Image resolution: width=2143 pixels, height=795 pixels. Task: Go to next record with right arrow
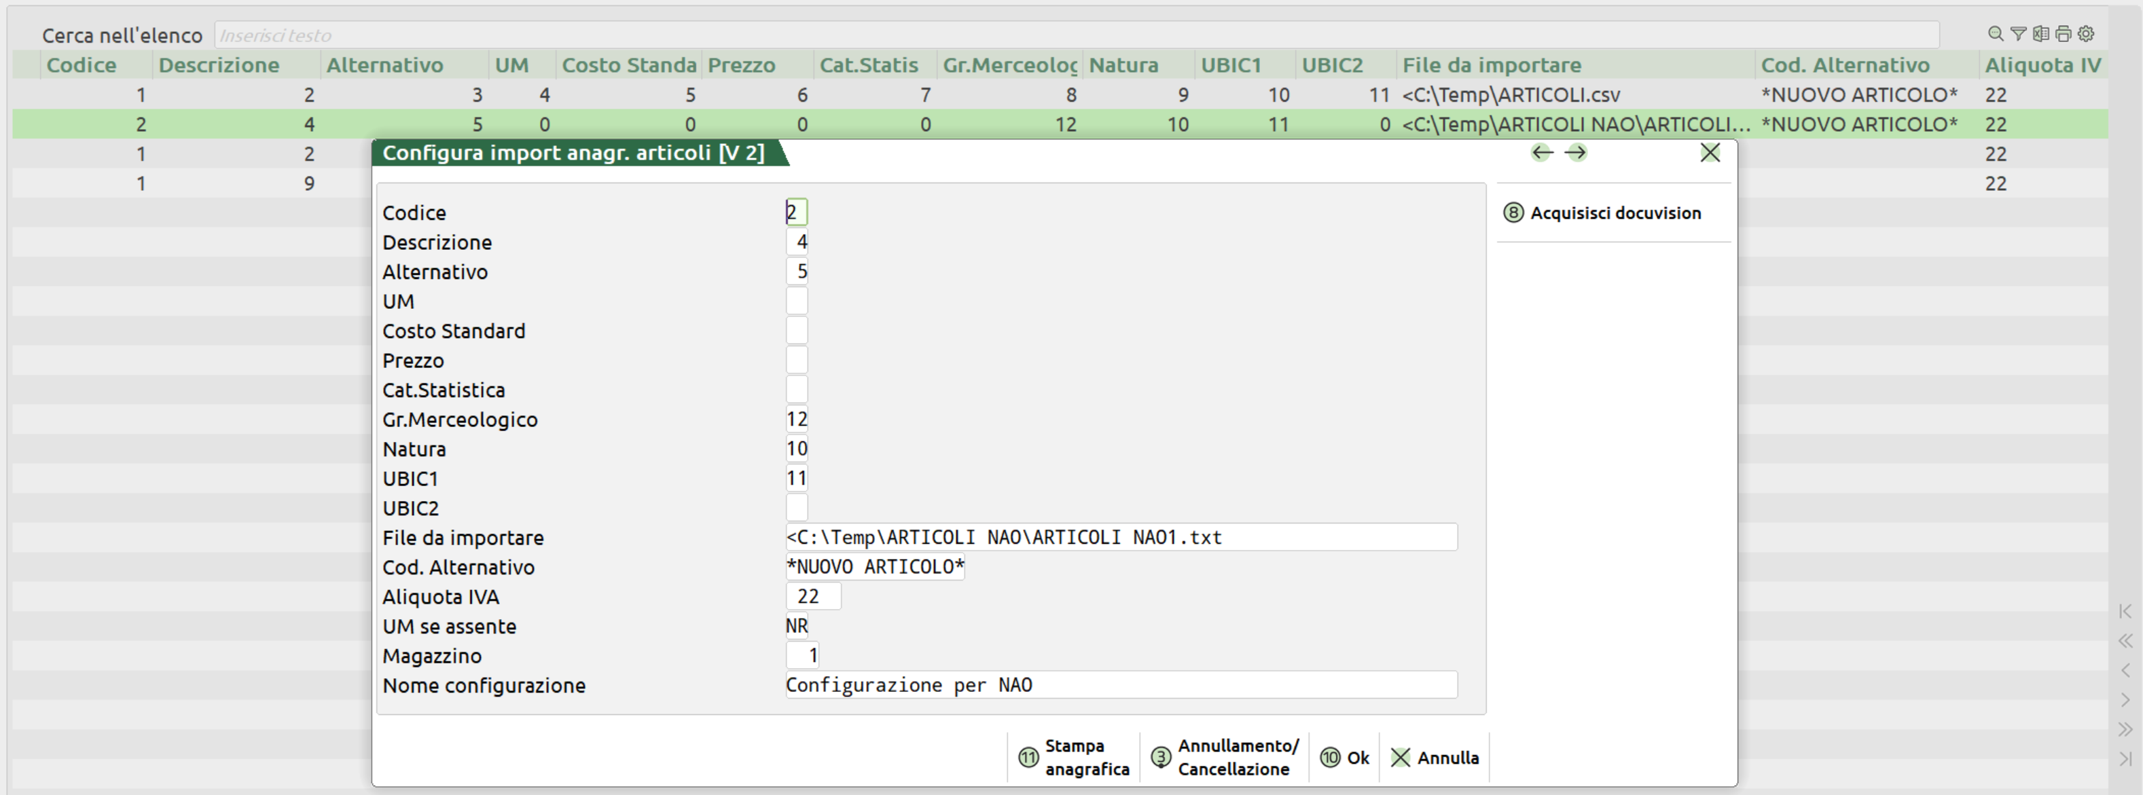point(1574,153)
